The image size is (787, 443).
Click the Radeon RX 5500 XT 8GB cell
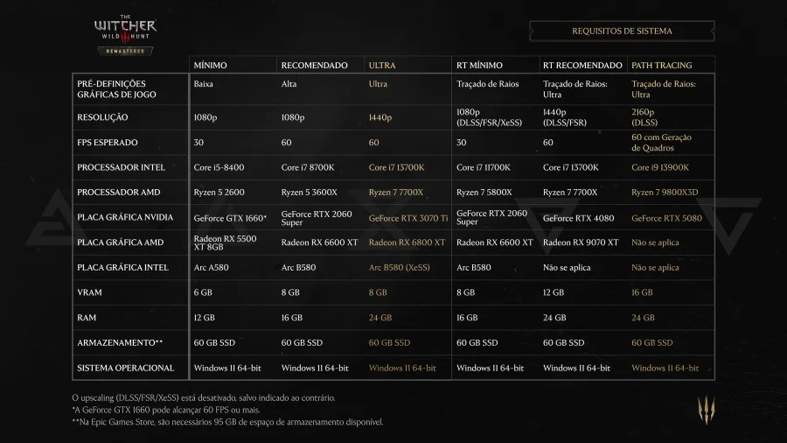(225, 243)
